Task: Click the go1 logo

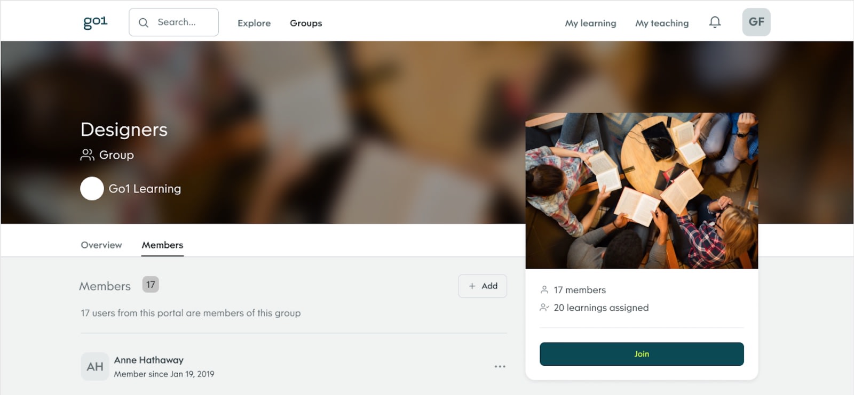Action: pos(96,22)
